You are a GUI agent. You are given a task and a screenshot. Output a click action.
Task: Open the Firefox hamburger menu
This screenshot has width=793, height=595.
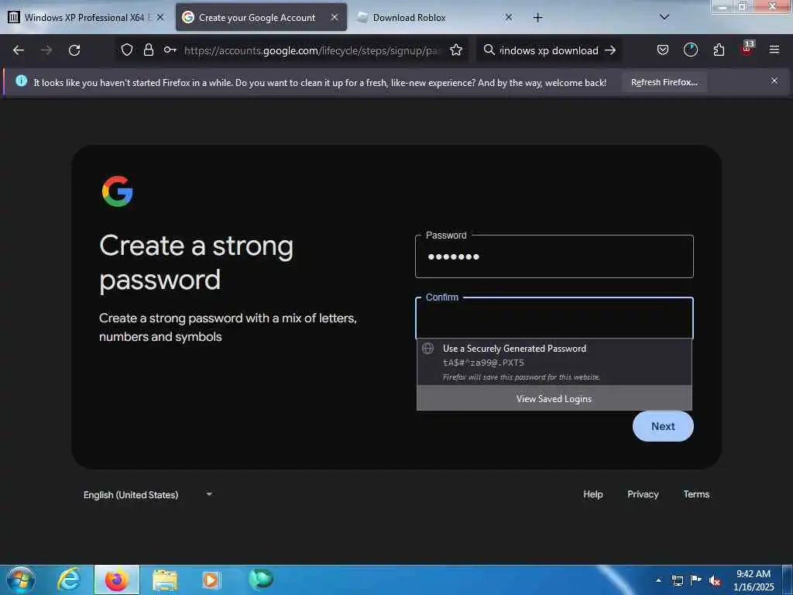774,50
